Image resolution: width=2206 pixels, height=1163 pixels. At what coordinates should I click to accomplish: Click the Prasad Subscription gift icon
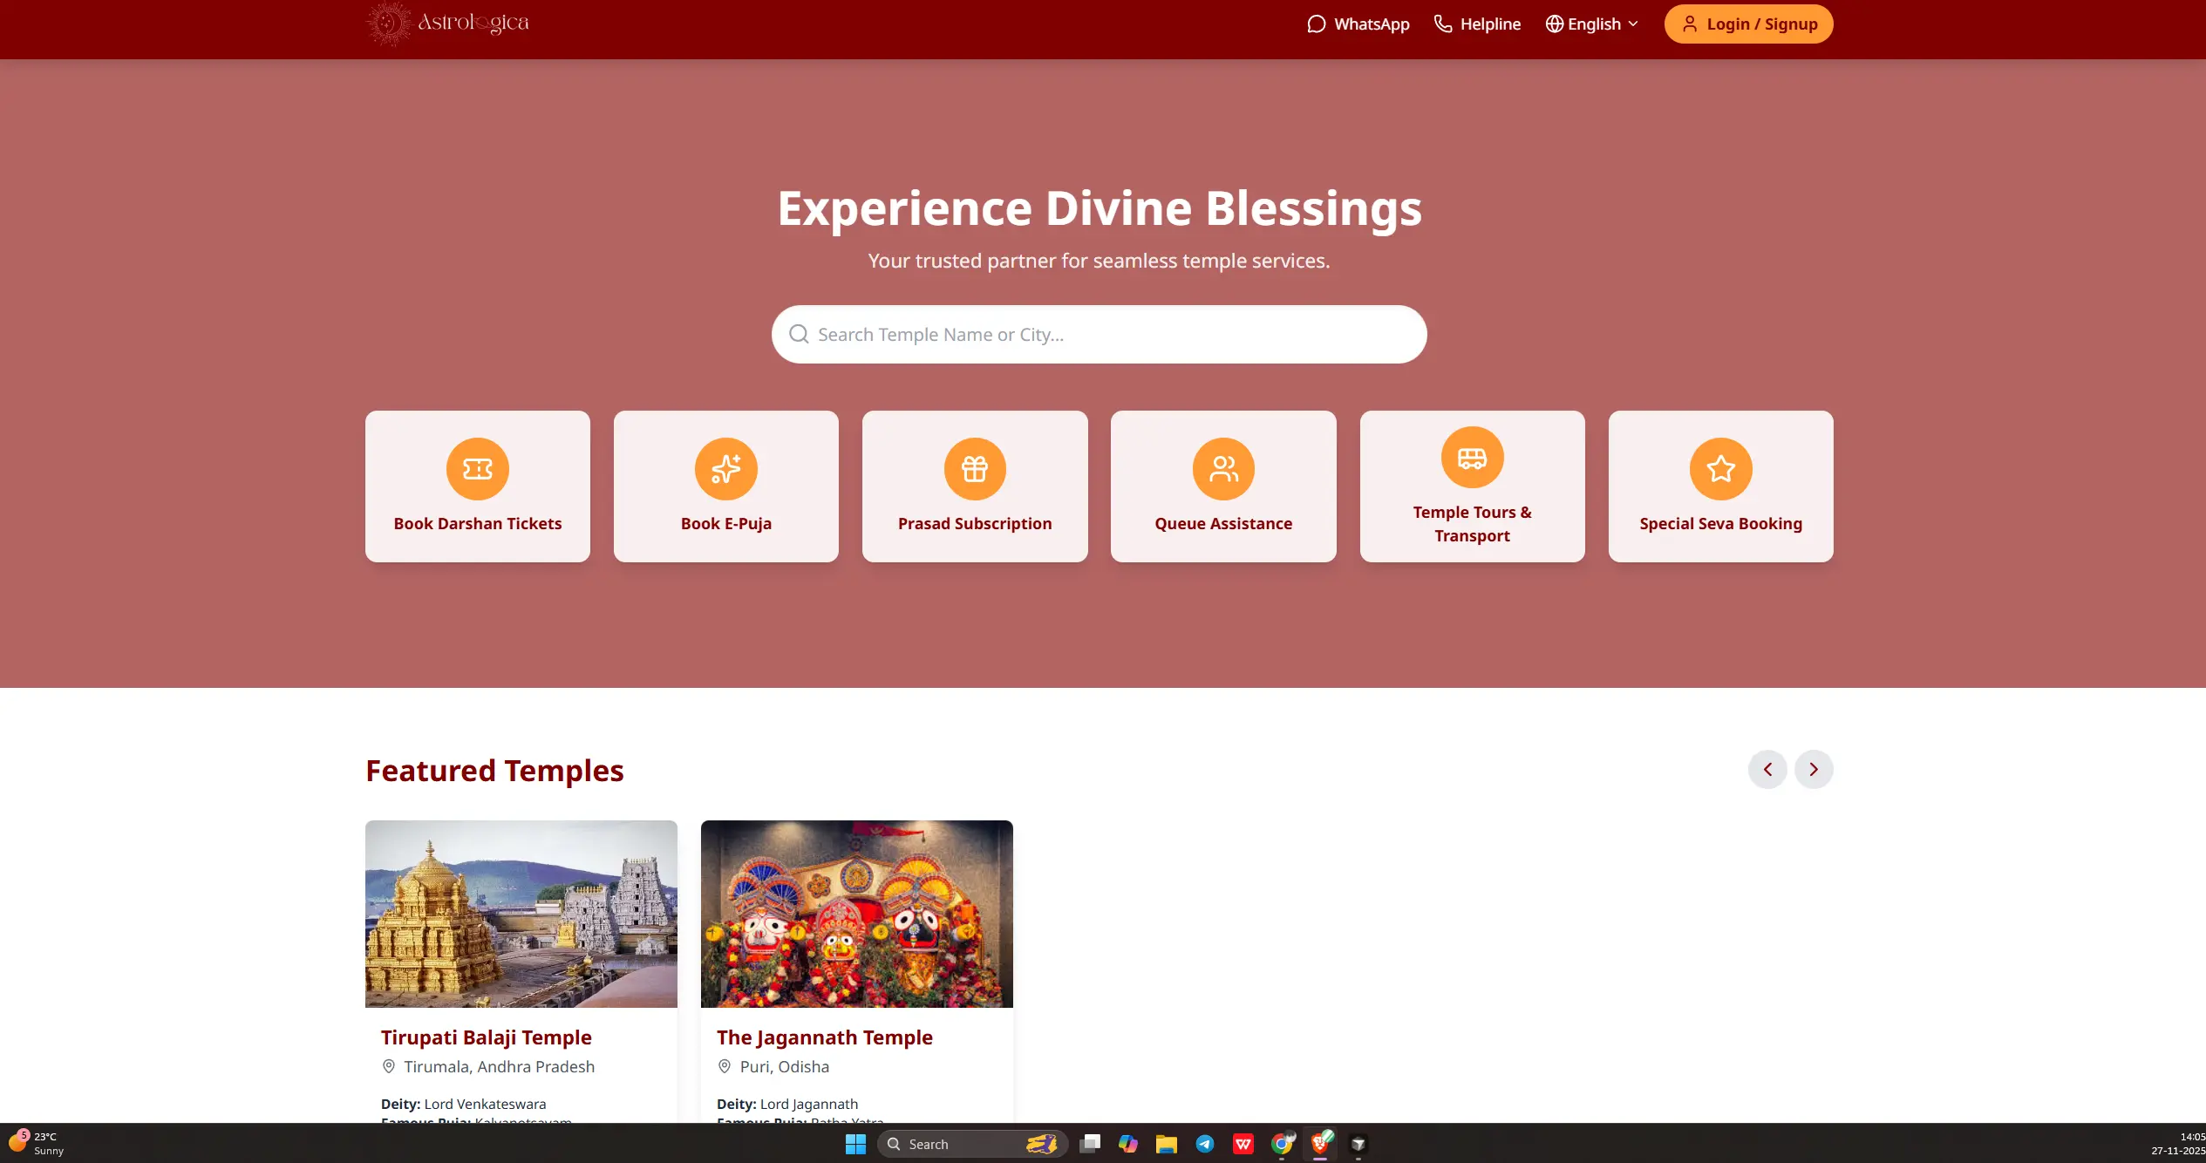(x=974, y=469)
